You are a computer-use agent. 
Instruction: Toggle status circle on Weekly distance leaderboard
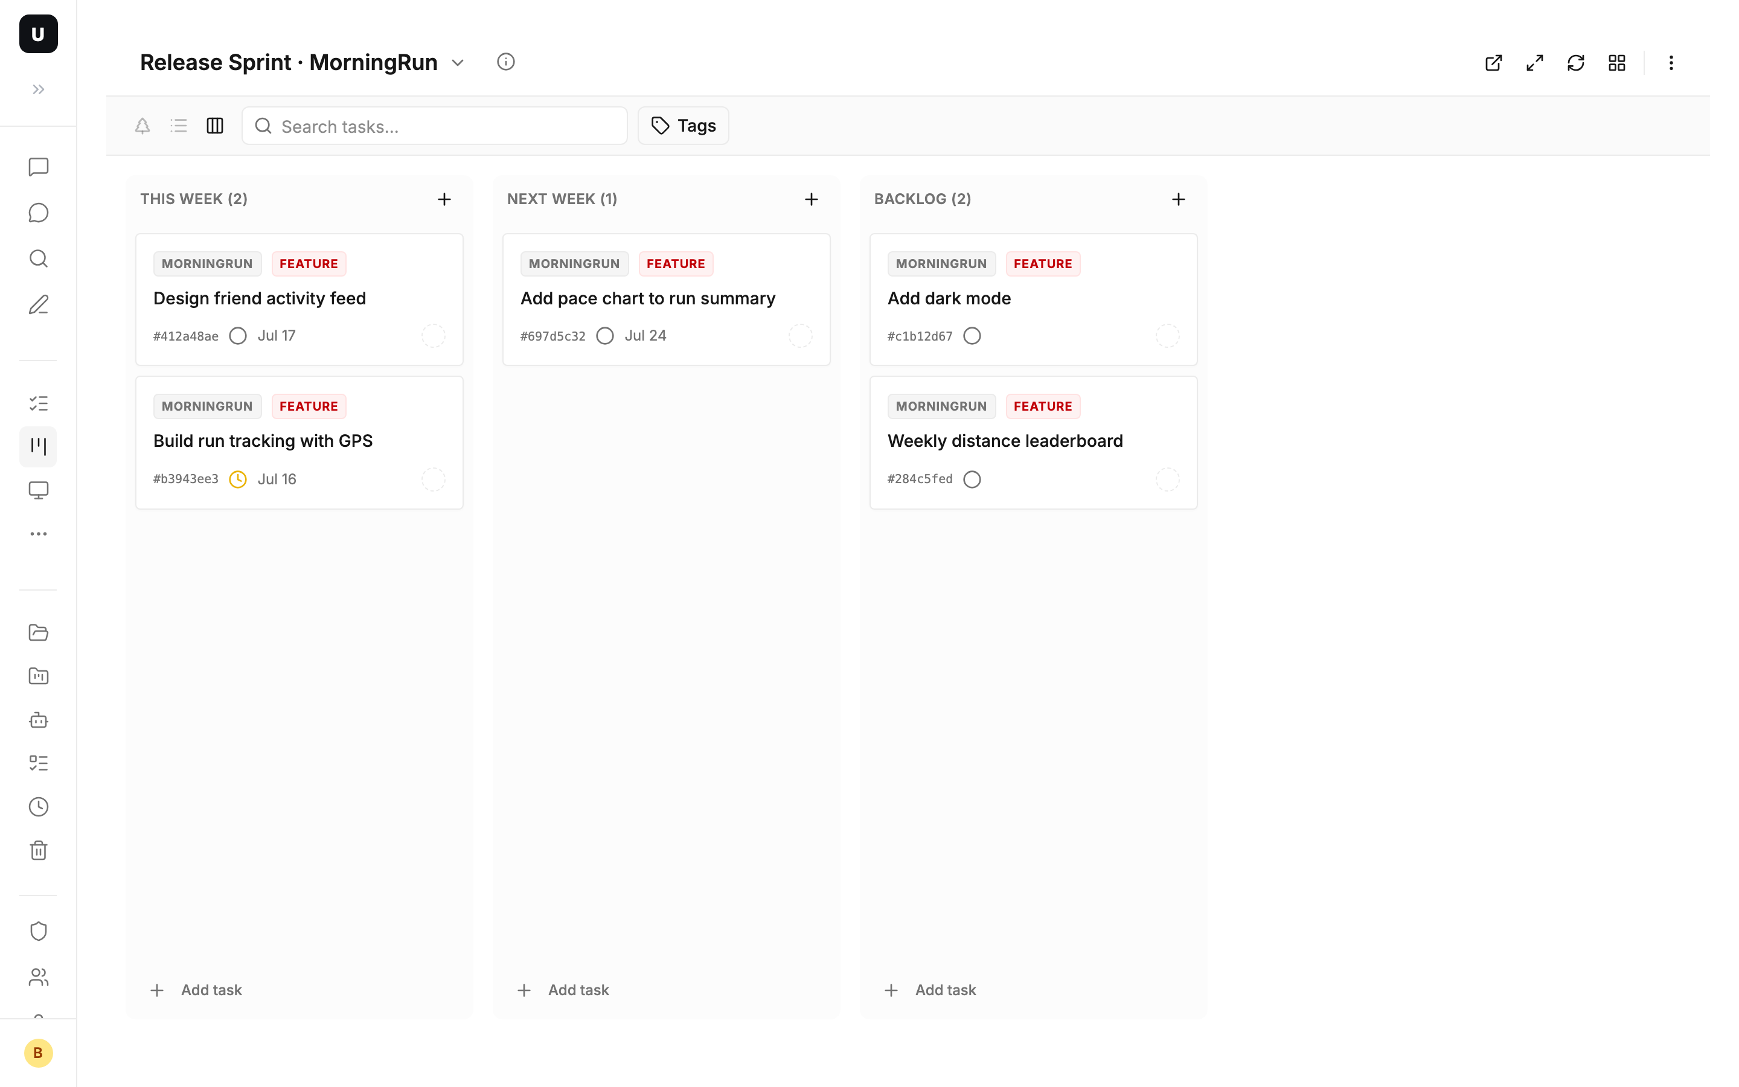coord(972,479)
